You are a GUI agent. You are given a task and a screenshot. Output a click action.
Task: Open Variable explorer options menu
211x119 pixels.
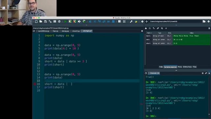pos(209,28)
